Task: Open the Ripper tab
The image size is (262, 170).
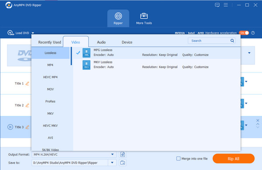Action: coord(118,18)
